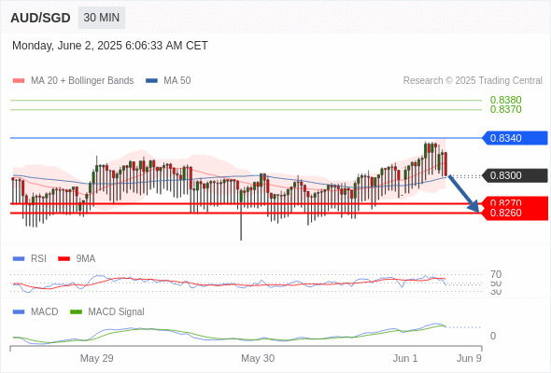The width and height of the screenshot is (551, 373).
Task: Click the Jun 1 date axis label
Action: (x=405, y=358)
